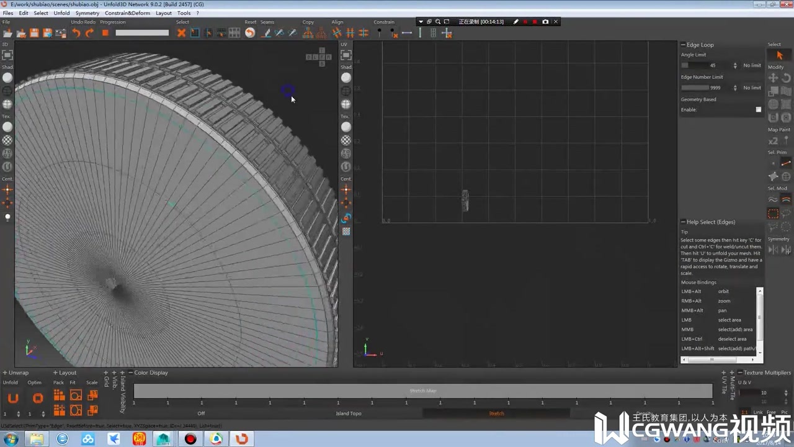Select the Off color display mode
The height and width of the screenshot is (447, 794).
201,413
